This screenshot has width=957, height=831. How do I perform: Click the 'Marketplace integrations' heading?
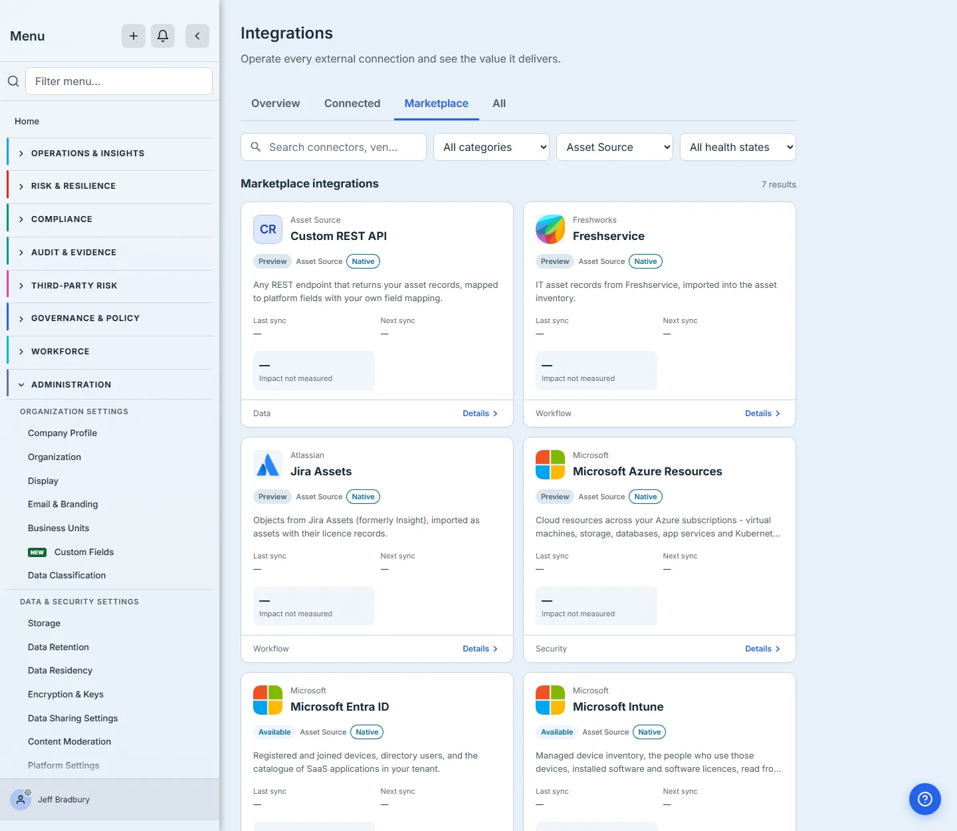[x=310, y=183]
